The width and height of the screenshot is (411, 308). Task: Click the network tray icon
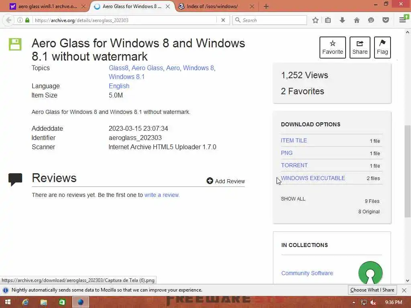point(363,302)
